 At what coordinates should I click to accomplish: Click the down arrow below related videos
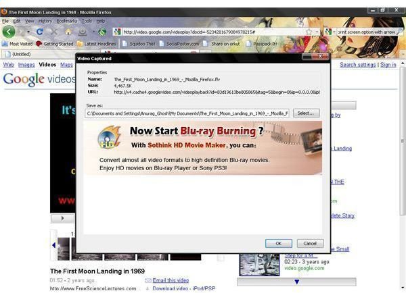click(x=297, y=282)
